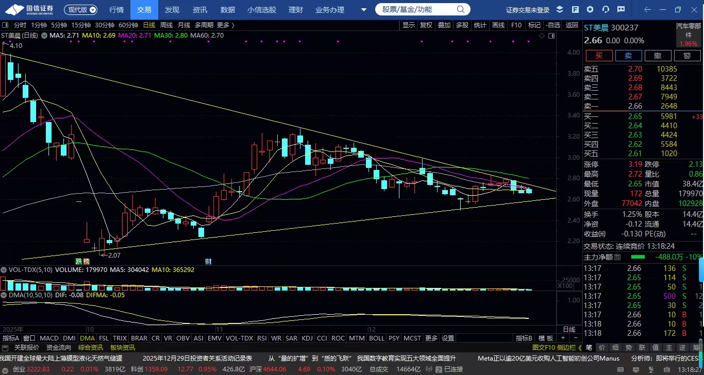
Task: Open the 模板 template menu
Action: pyautogui.click(x=546, y=338)
